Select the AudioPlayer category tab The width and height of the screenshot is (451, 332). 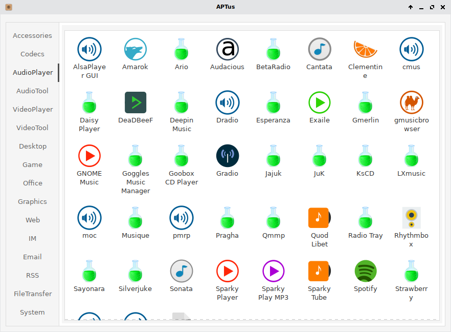(32, 73)
